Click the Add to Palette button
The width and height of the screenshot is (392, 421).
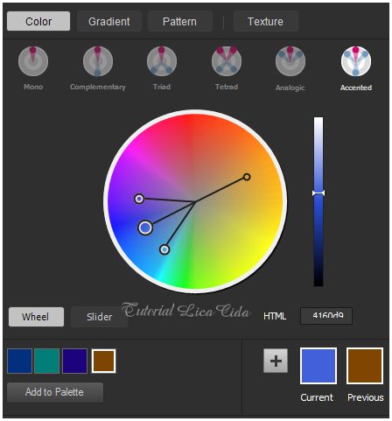pyautogui.click(x=55, y=392)
